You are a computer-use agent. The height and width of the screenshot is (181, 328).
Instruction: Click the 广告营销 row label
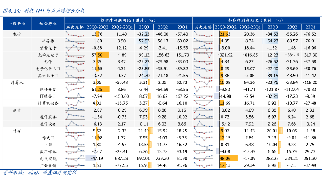[x=48, y=165]
